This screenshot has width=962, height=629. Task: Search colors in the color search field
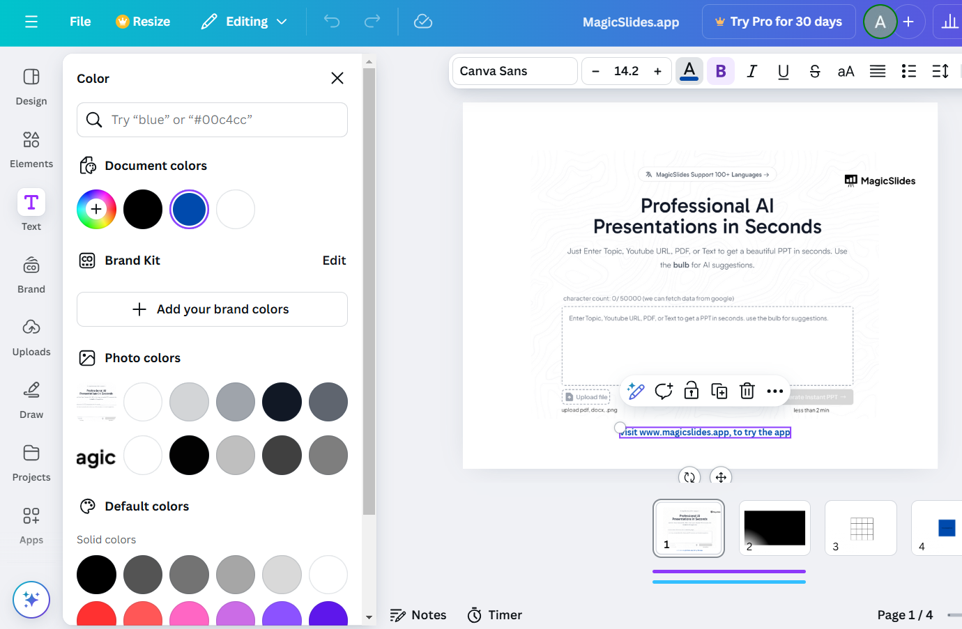[212, 120]
